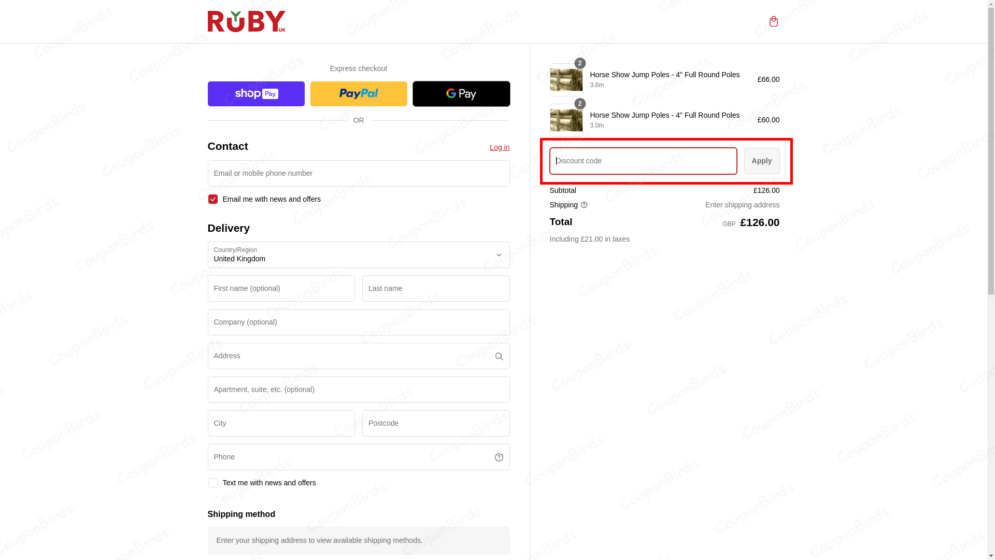The image size is (995, 560).
Task: Click the Discount code field
Action: (643, 161)
